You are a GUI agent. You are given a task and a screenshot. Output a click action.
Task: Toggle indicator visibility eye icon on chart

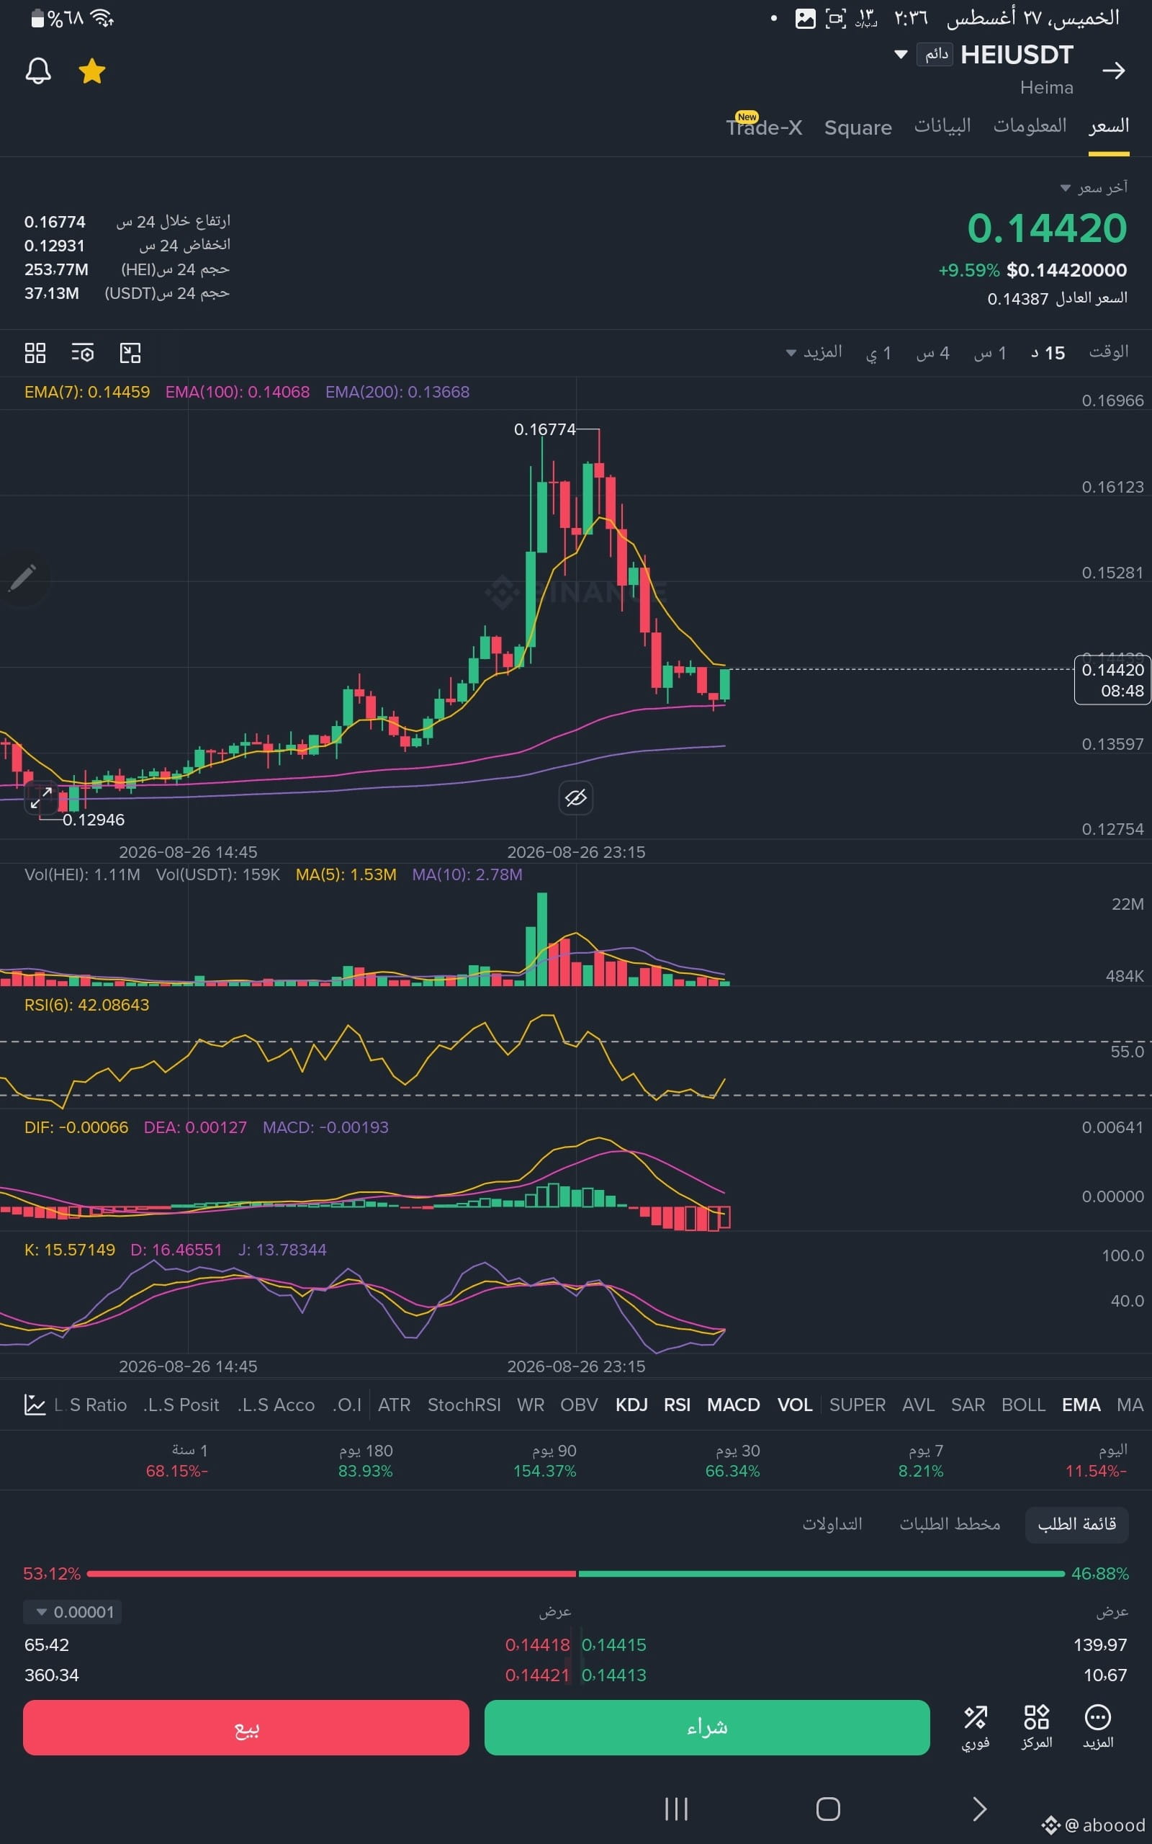pyautogui.click(x=576, y=798)
